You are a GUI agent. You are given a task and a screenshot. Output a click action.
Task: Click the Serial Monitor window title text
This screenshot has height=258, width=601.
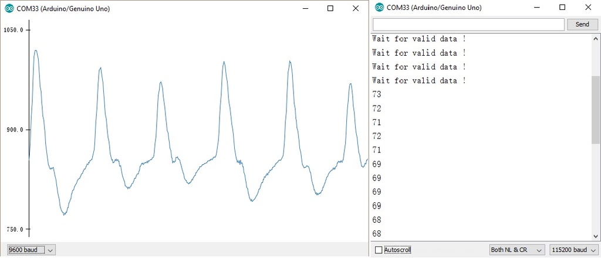(434, 7)
